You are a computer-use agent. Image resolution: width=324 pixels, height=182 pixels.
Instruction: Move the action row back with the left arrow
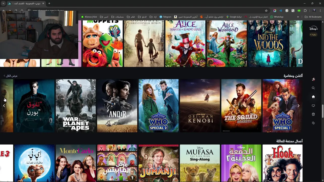pyautogui.click(x=4, y=106)
